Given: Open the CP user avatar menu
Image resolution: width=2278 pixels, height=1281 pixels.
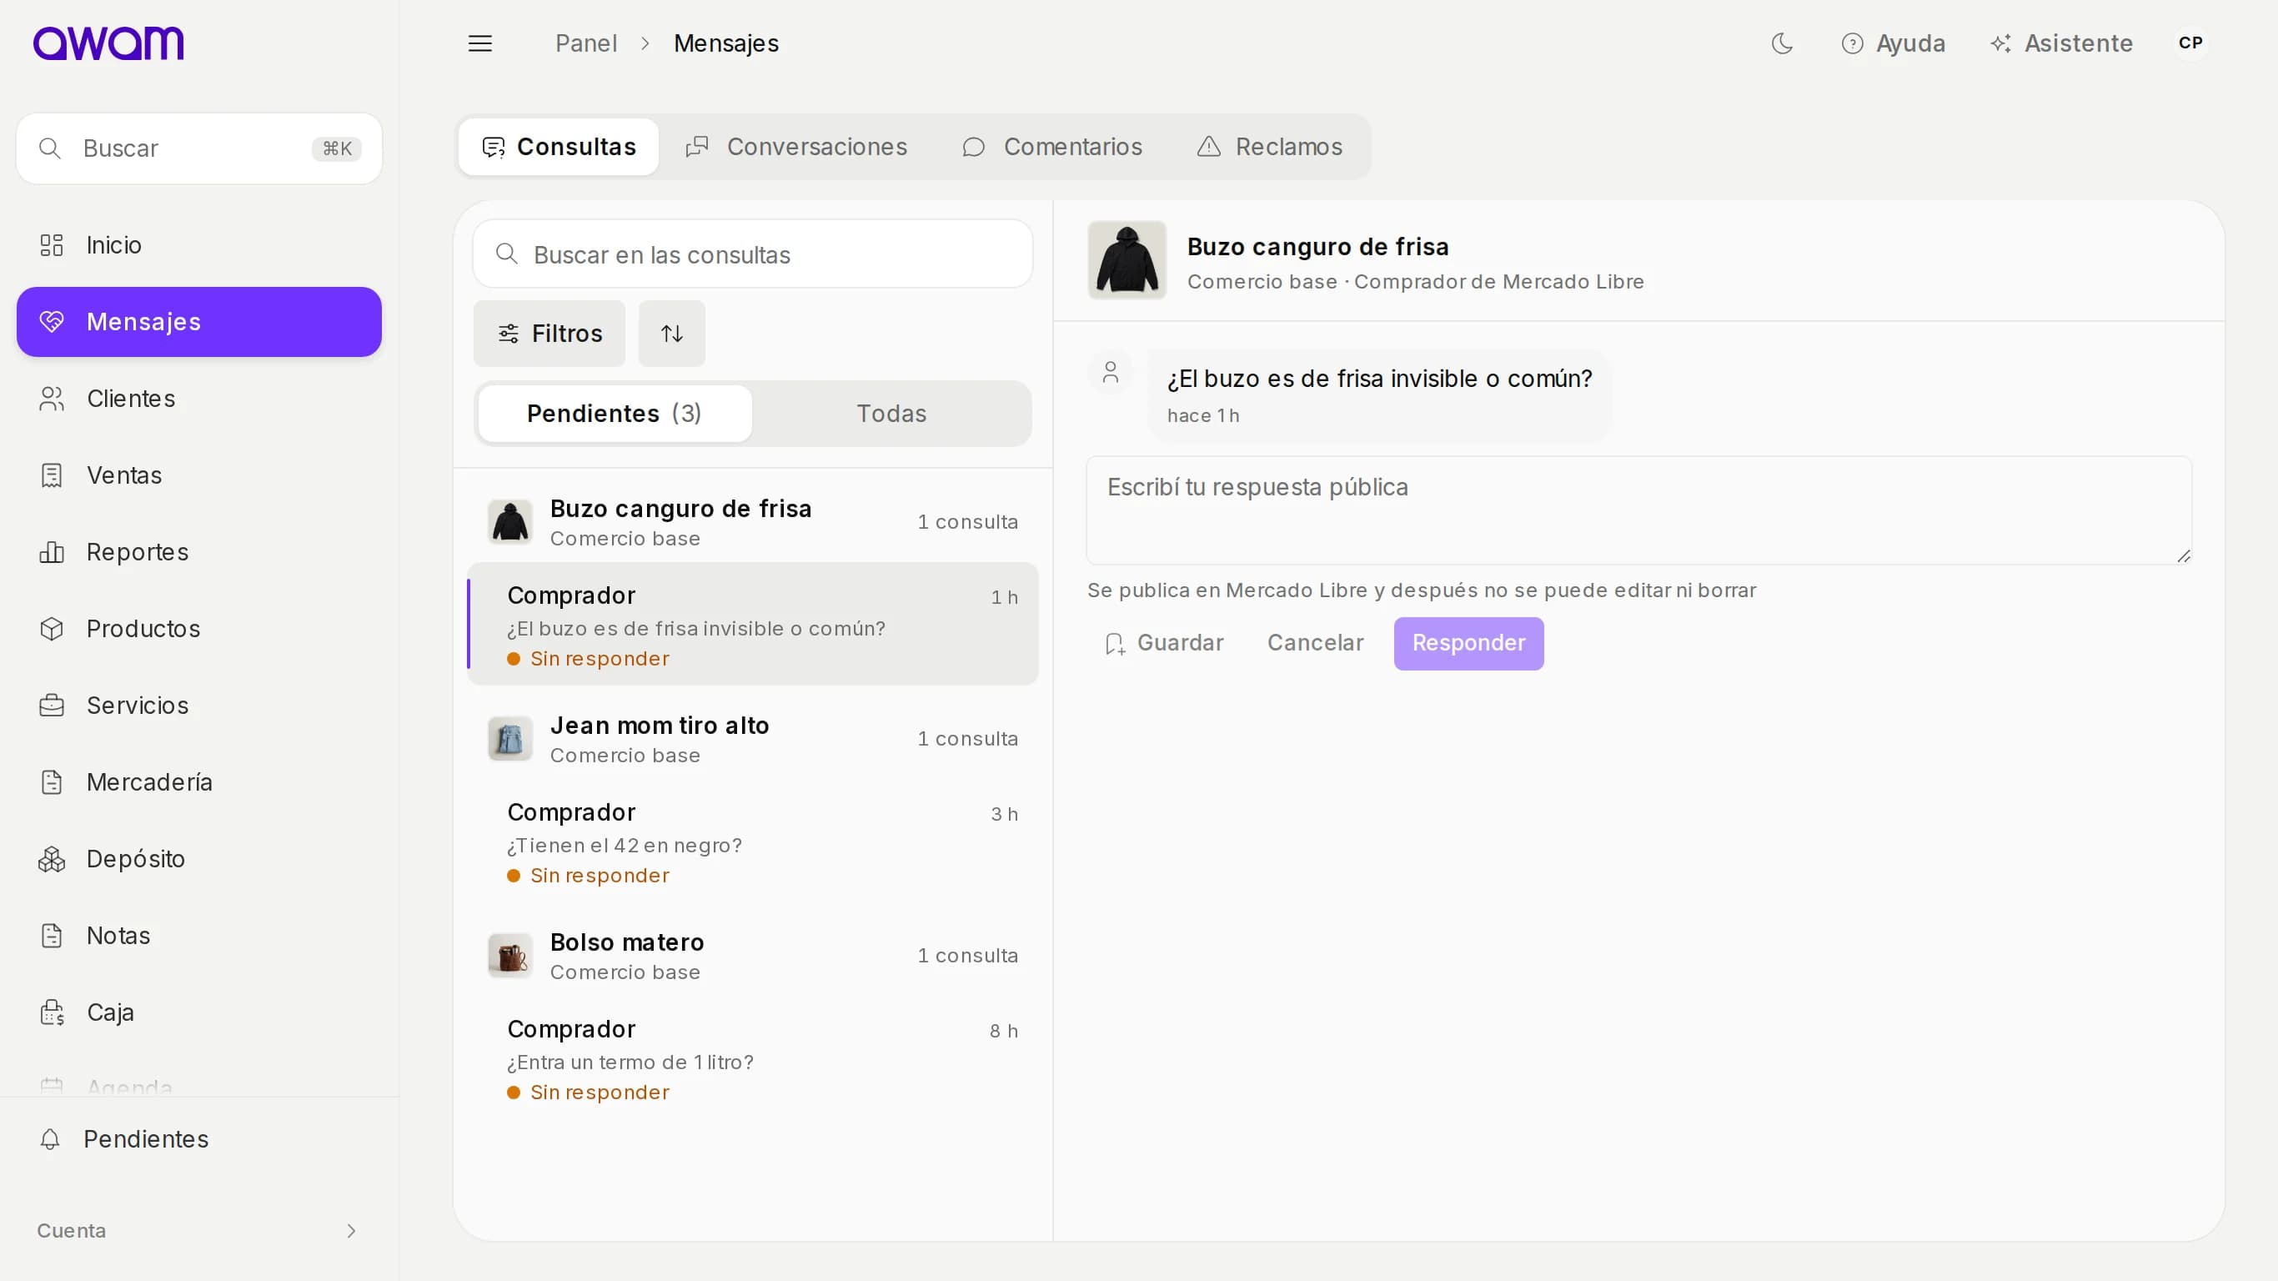Looking at the screenshot, I should (x=2190, y=43).
